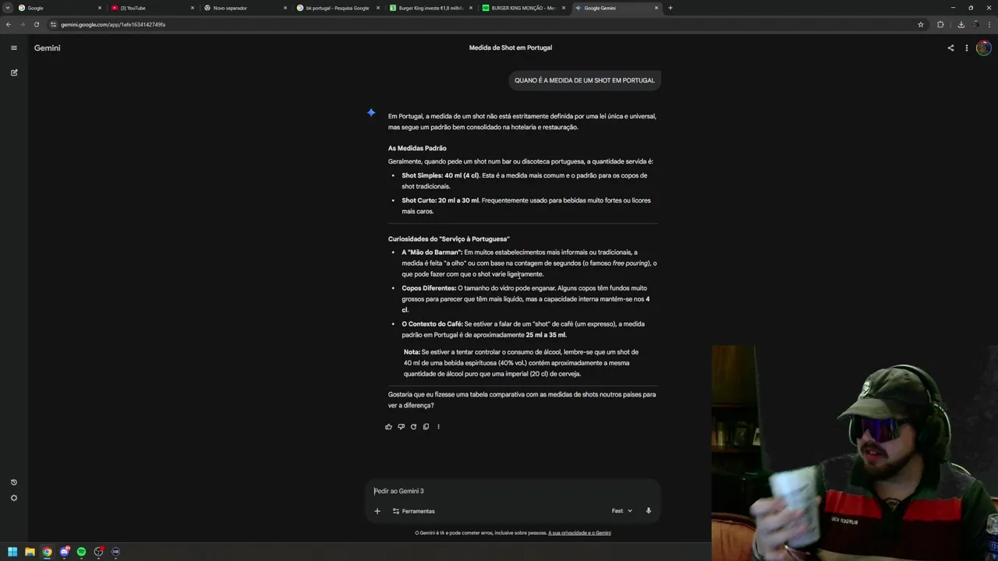Open the Windows Start menu
Viewport: 998px width, 561px height.
pos(12,552)
